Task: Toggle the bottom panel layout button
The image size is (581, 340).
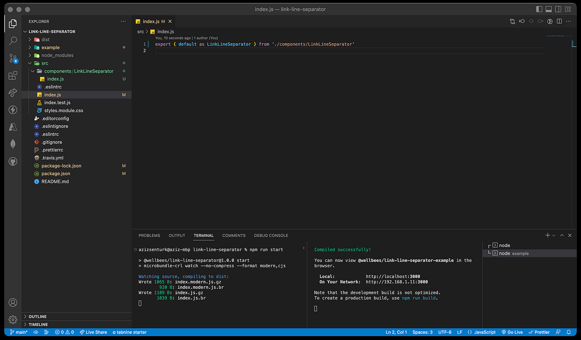Action: pyautogui.click(x=549, y=9)
